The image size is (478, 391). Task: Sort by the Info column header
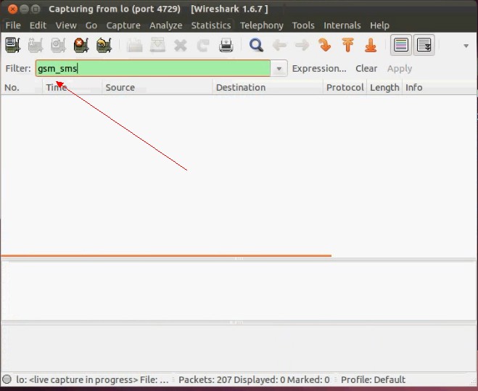(440, 88)
